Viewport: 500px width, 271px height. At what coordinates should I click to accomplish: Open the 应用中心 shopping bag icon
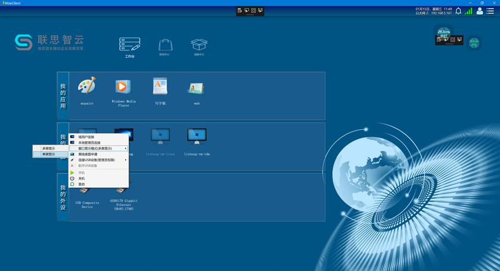(x=165, y=45)
